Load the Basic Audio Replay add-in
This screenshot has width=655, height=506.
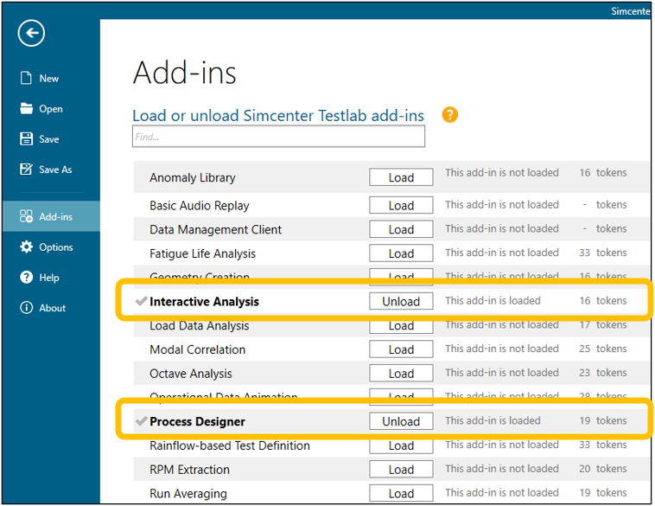(401, 205)
